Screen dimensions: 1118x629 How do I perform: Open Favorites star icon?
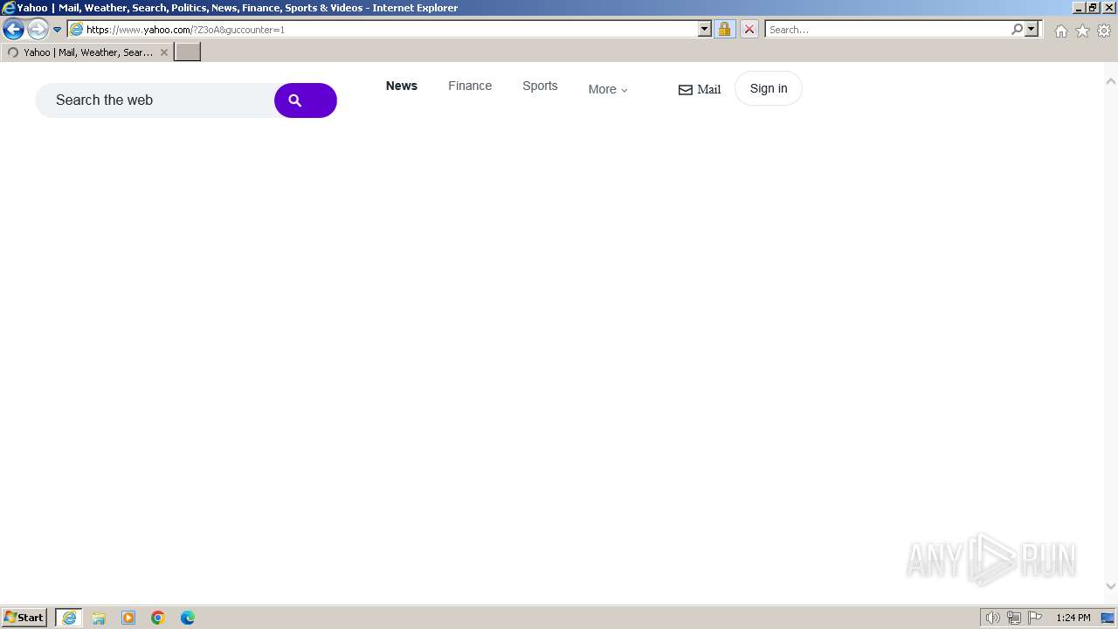(1082, 31)
